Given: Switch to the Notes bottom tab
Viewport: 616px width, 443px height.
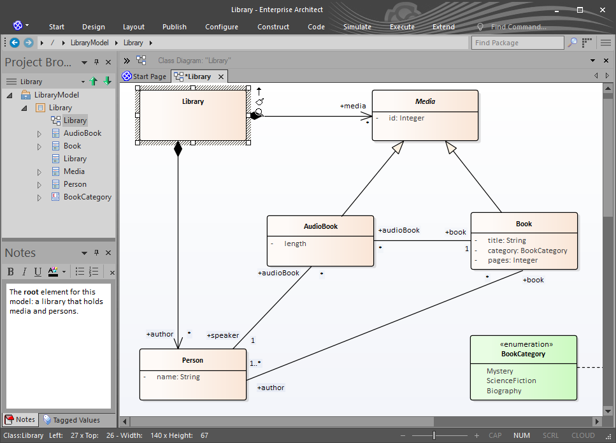Looking at the screenshot, I should [20, 420].
